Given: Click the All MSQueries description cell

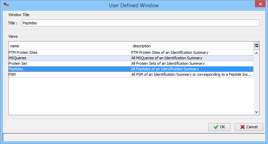Looking at the screenshot, I should click(x=192, y=58).
